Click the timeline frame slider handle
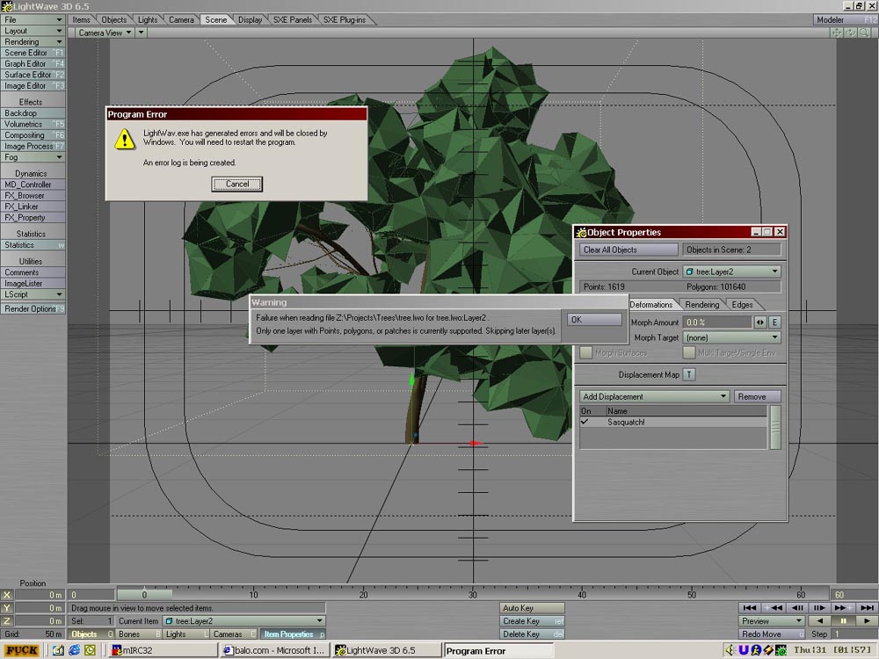This screenshot has height=659, width=879. pyautogui.click(x=144, y=594)
